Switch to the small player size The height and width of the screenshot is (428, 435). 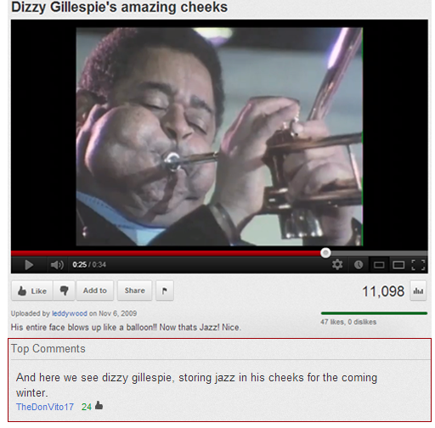point(379,265)
